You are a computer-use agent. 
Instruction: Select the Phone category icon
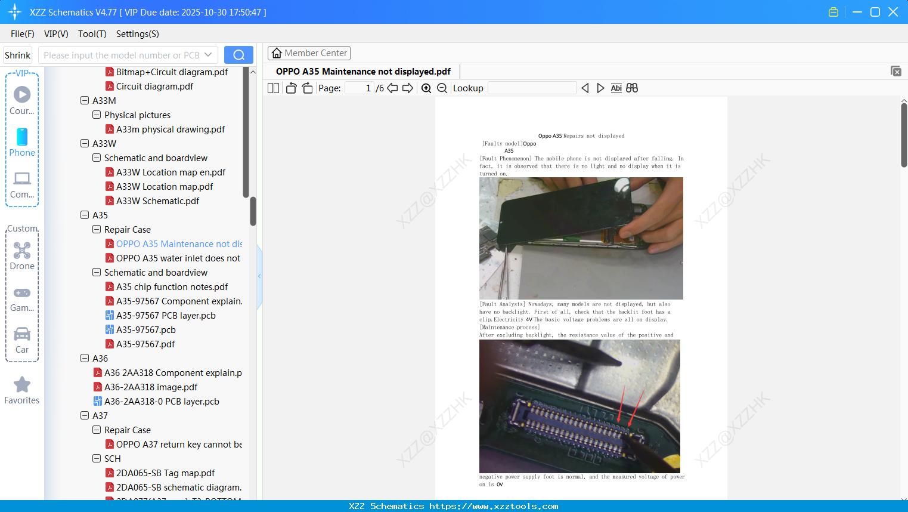tap(22, 142)
